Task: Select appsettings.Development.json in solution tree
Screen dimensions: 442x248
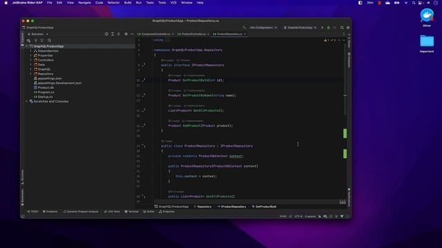Action: [58, 83]
